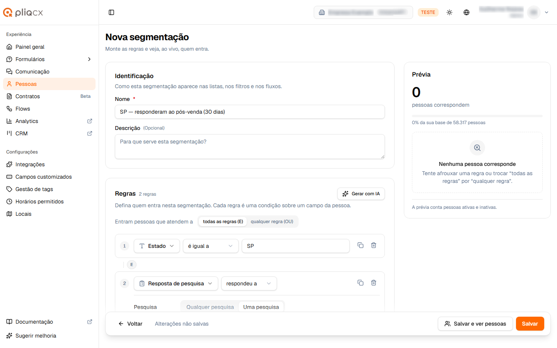Delete the Resposta de pesquisa rule
The width and height of the screenshot is (557, 348).
point(374,283)
